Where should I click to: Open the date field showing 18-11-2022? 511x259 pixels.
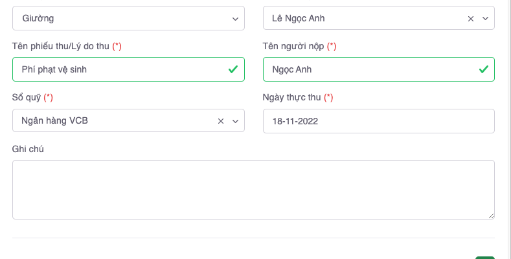click(x=378, y=121)
